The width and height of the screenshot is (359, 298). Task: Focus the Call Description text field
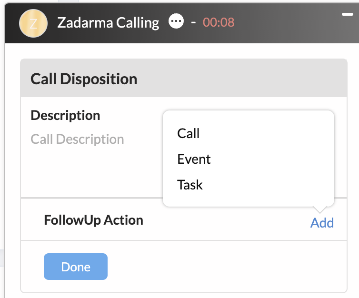78,139
